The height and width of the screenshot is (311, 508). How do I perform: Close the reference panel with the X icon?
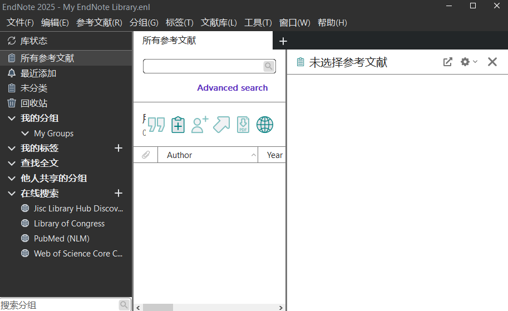[492, 62]
